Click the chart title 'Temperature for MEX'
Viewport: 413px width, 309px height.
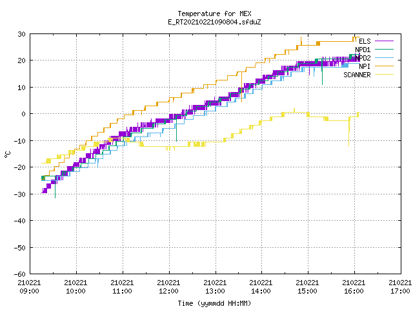(x=214, y=14)
